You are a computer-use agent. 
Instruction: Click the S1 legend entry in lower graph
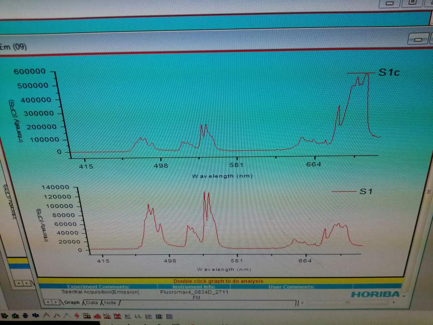tap(366, 191)
